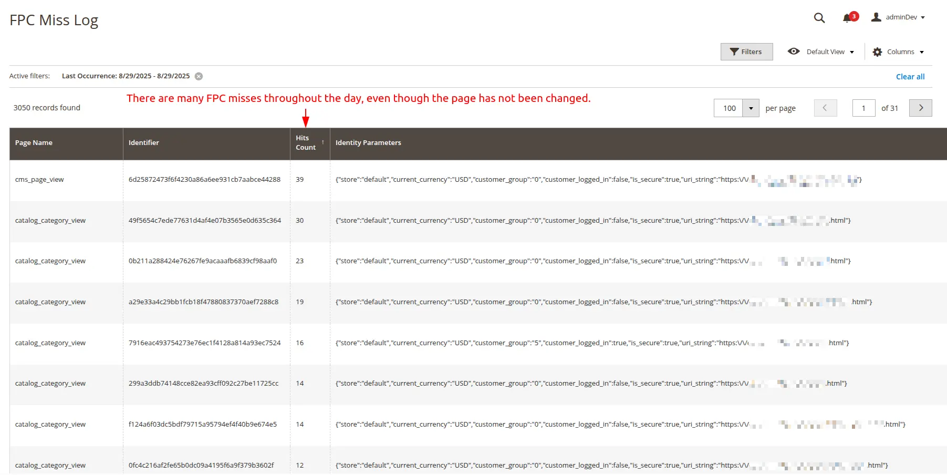Expand the Default View dropdown
Image resolution: width=947 pixels, height=475 pixels.
[x=852, y=51]
